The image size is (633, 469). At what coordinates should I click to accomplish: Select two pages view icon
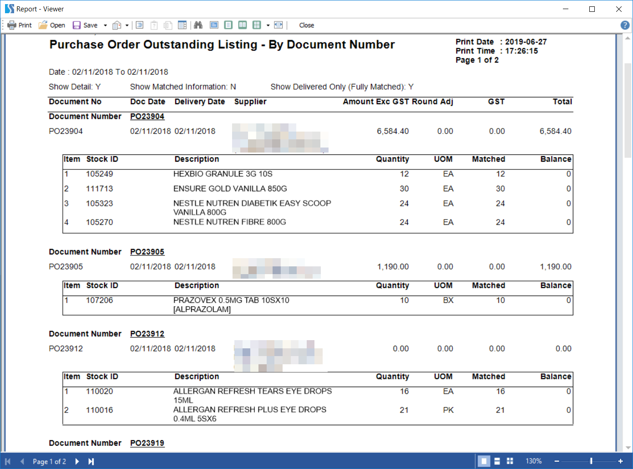(x=243, y=25)
